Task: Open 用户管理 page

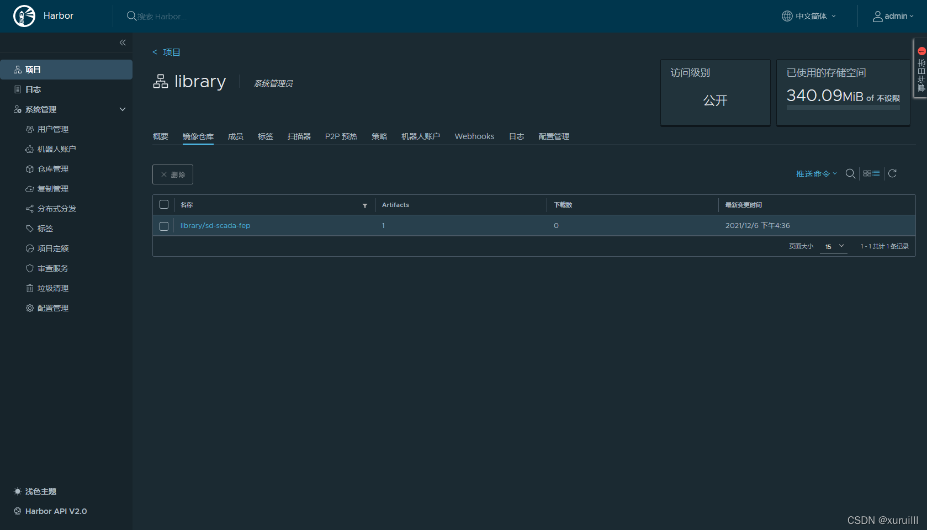Action: [x=53, y=129]
